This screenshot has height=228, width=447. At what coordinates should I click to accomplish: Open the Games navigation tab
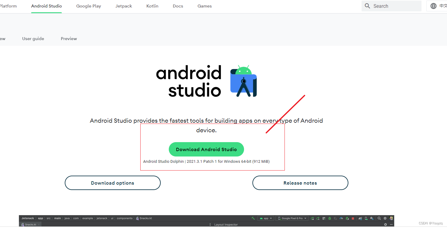[205, 6]
